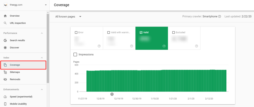This screenshot has width=254, height=107.
Task: Click help icon beside Primary crawler Smartphone
Action: (220, 17)
